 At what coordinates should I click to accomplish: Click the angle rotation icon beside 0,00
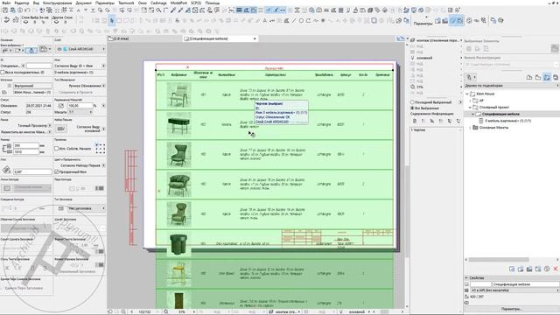point(6,170)
